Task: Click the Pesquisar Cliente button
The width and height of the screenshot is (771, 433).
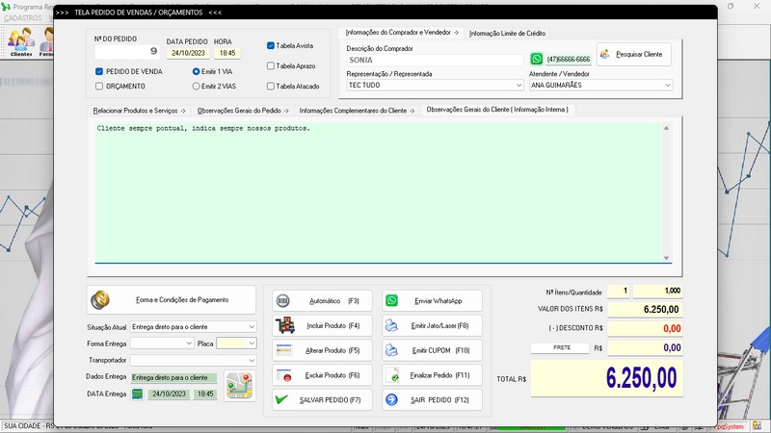Action: pos(634,54)
